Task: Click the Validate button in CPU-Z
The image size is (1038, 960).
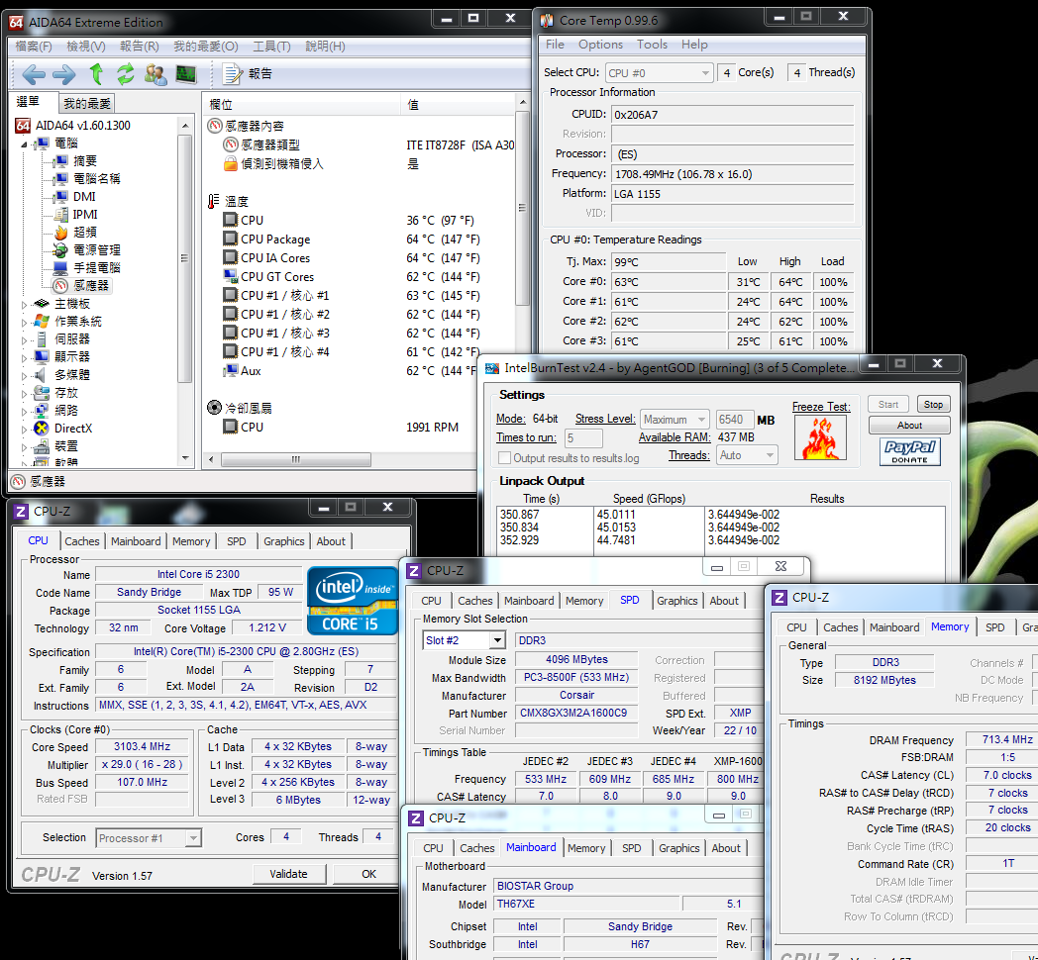Action: 288,874
